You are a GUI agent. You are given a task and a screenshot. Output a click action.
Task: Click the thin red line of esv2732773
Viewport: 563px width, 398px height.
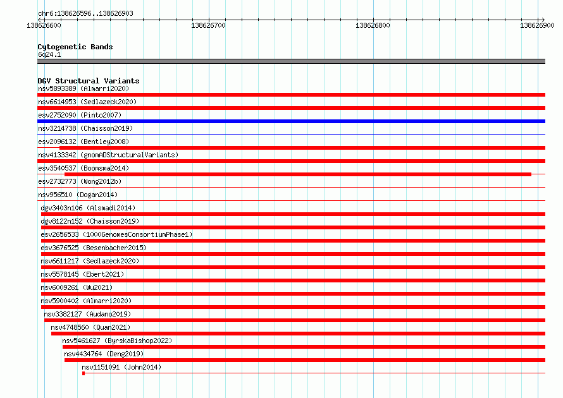tap(291, 187)
